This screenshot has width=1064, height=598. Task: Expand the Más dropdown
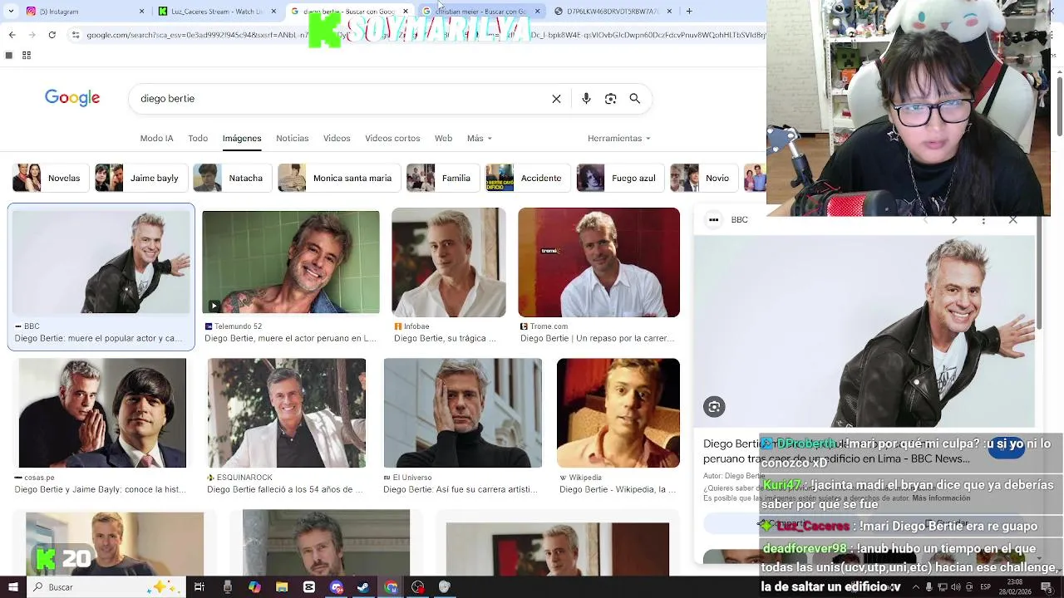click(x=480, y=138)
